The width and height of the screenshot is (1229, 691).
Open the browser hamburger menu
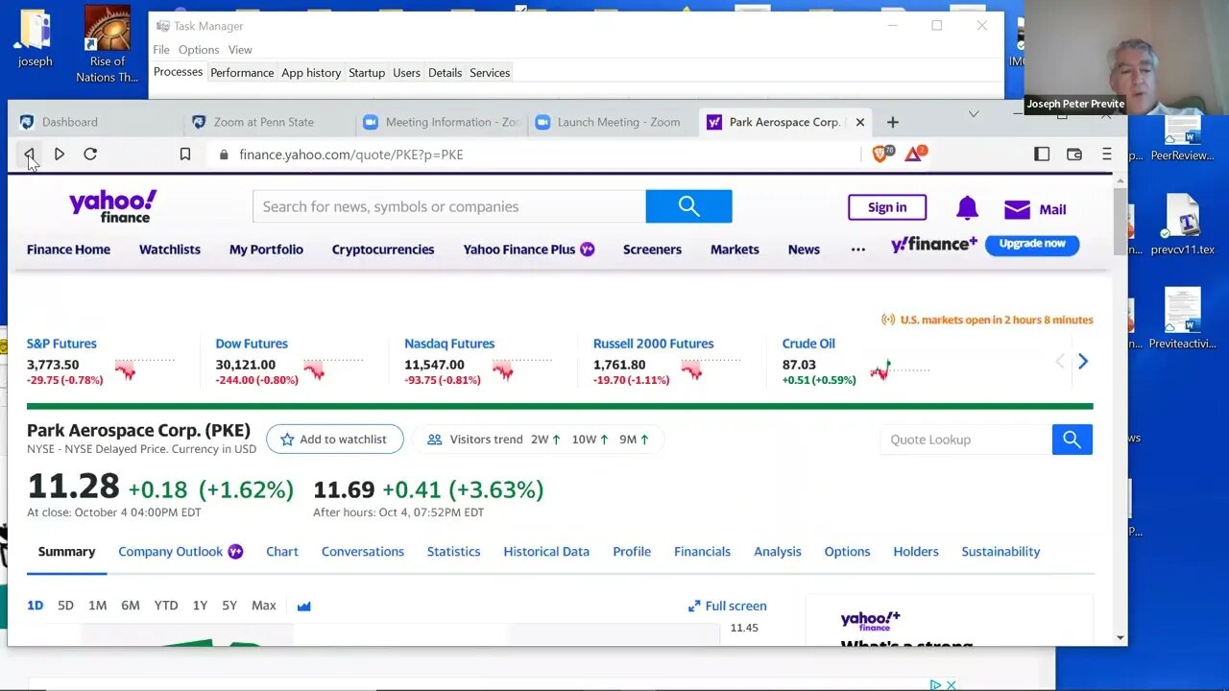(1107, 154)
